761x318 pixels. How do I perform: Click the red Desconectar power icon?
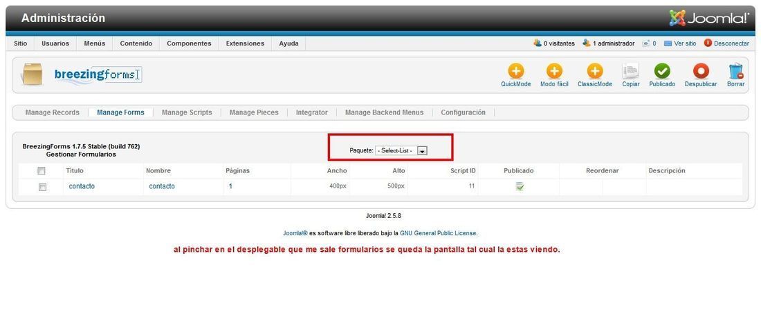click(x=708, y=43)
